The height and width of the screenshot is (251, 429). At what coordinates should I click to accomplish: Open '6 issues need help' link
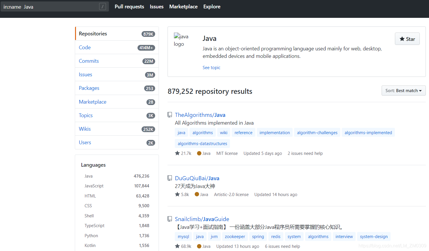283,246
